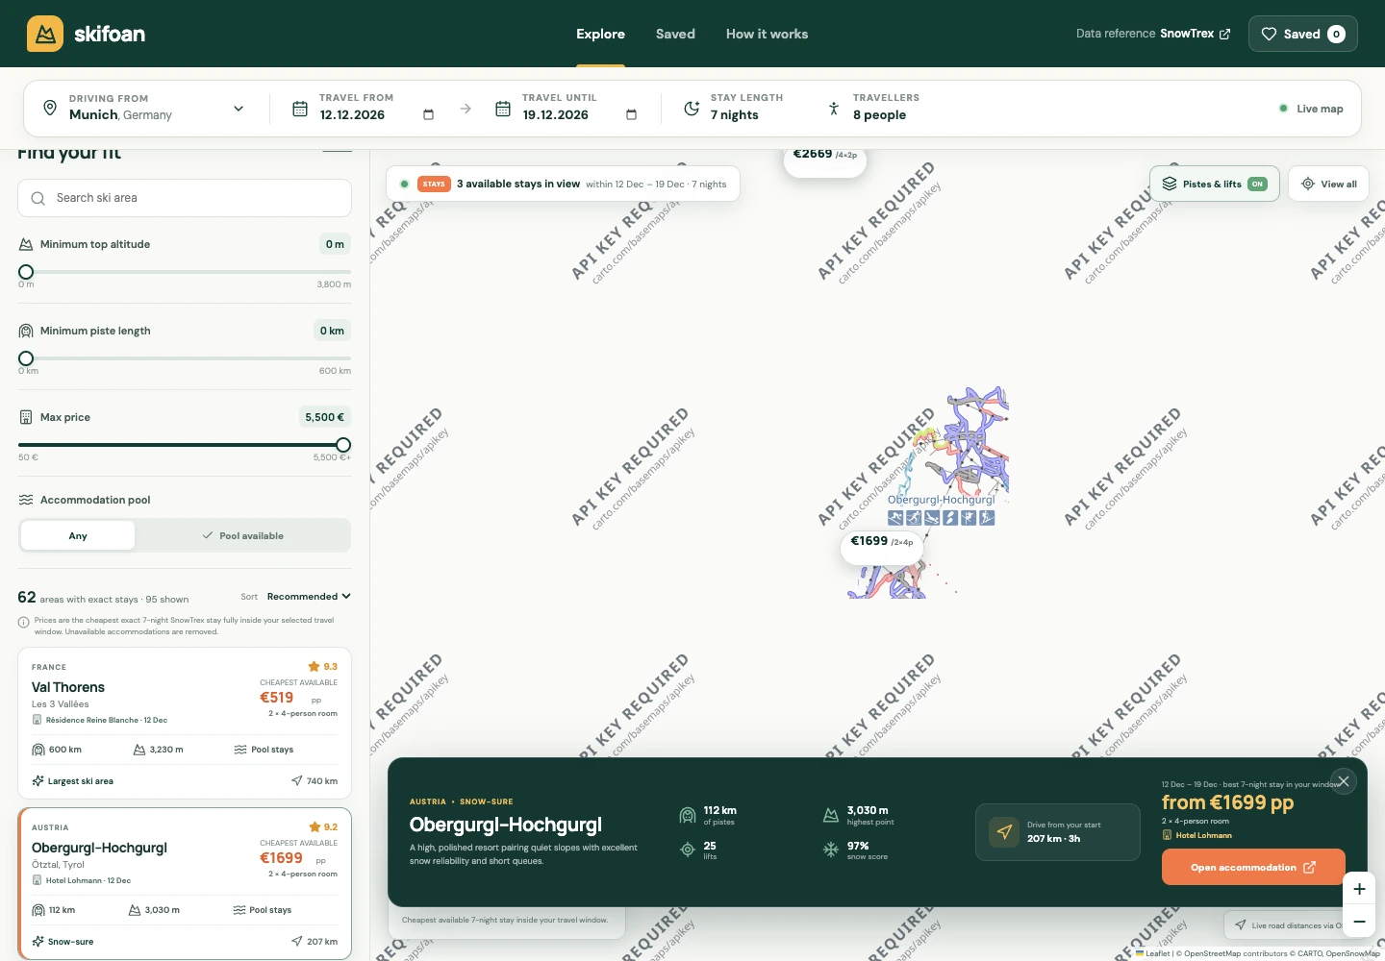1385x961 pixels.
Task: Click Open accommodation button
Action: click(1253, 868)
